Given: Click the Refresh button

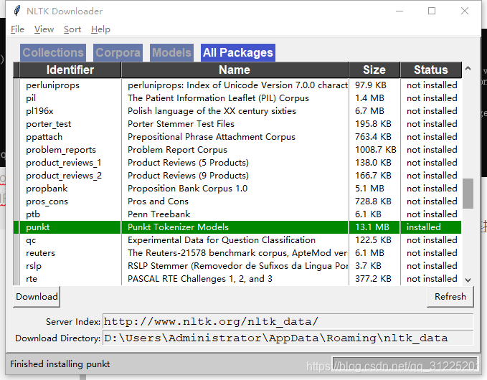Looking at the screenshot, I should tap(450, 297).
